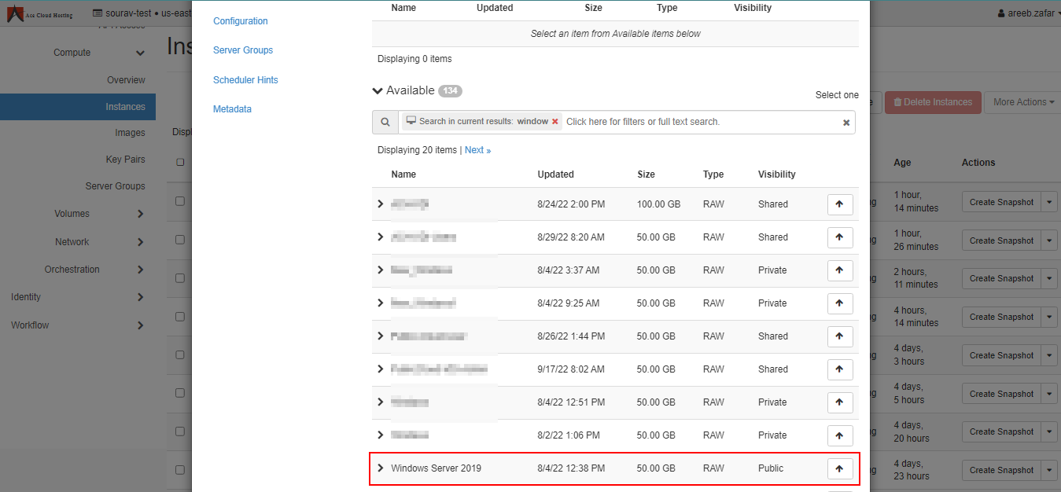
Task: Click the filter or full text search field
Action: 700,122
